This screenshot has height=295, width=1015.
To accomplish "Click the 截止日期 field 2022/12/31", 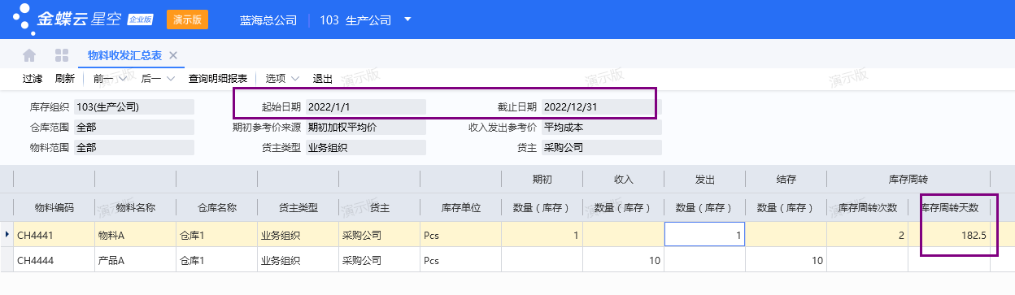I will click(601, 106).
